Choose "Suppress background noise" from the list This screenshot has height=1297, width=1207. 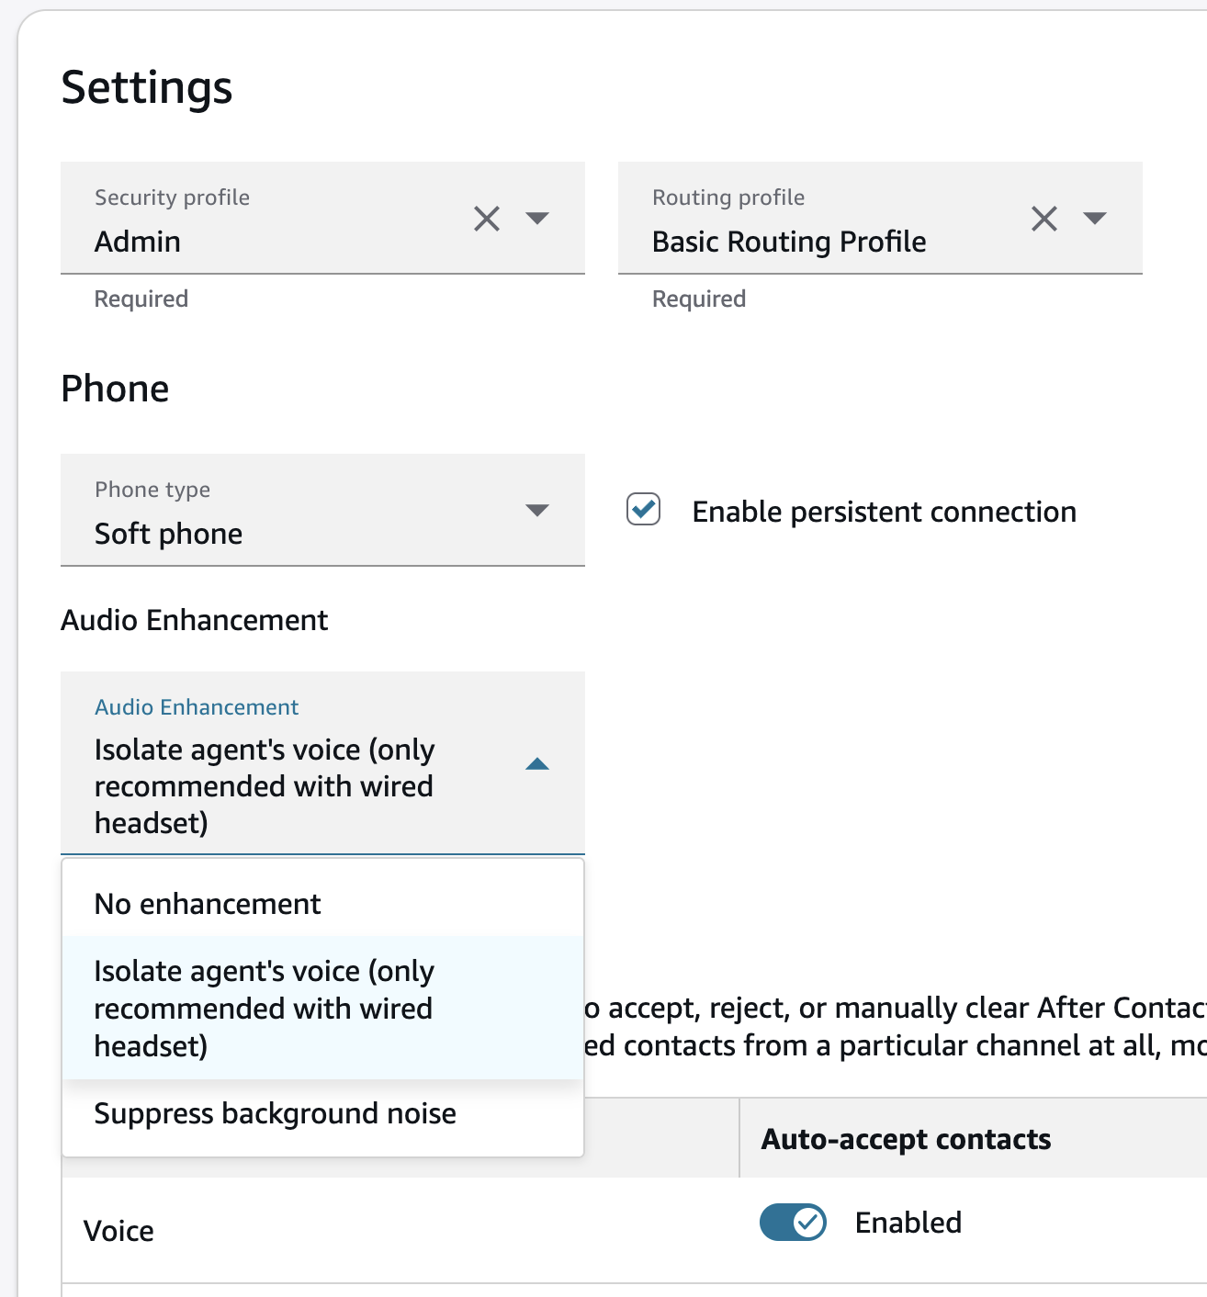[275, 1113]
